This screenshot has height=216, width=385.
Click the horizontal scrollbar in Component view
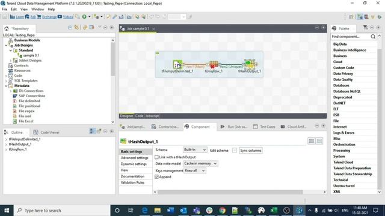pyautogui.click(x=230, y=192)
